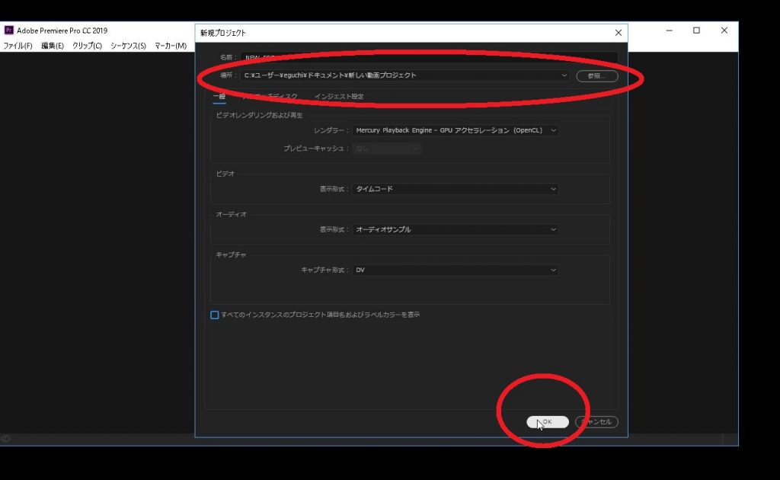Image resolution: width=780 pixels, height=480 pixels.
Task: Expand the レンダラー renderer dropdown
Action: click(553, 130)
